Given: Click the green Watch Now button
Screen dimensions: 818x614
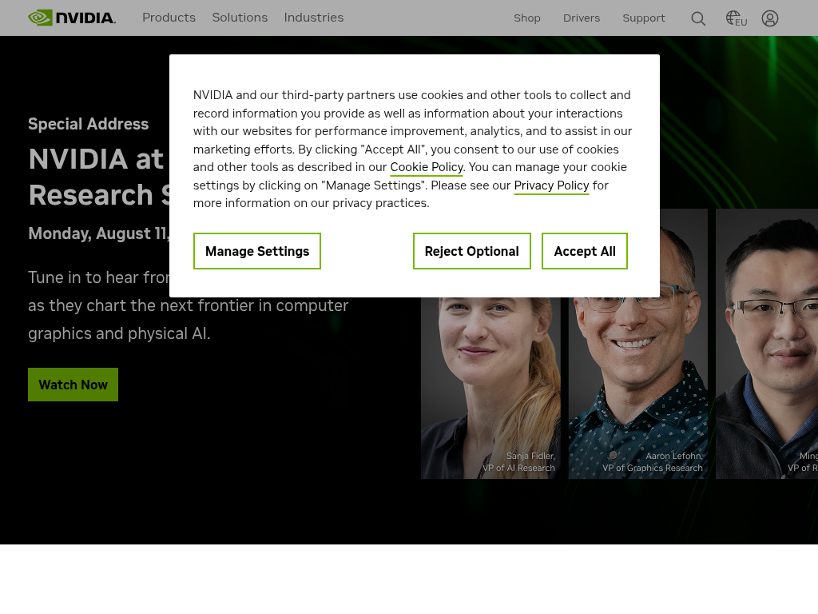Looking at the screenshot, I should click(73, 385).
